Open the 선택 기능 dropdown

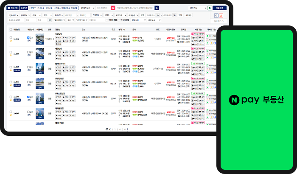point(198,8)
